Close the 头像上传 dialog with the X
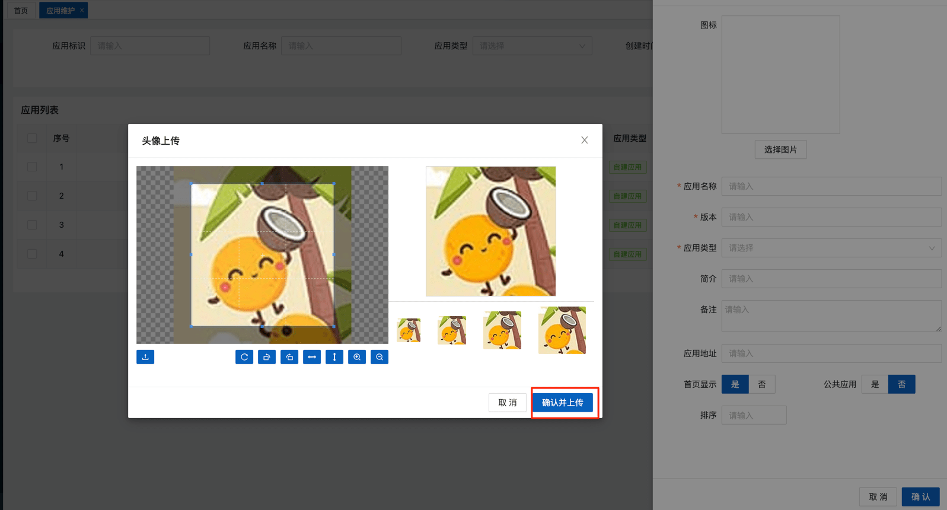Image resolution: width=947 pixels, height=510 pixels. point(584,141)
